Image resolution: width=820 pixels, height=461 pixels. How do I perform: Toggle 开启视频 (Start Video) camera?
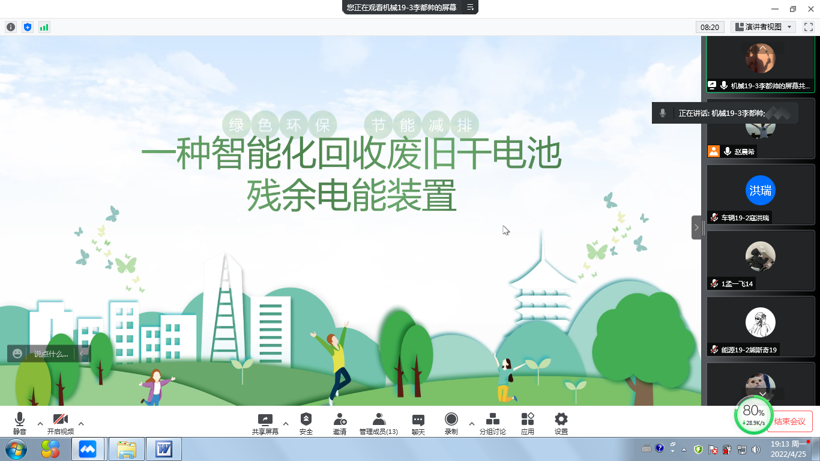(60, 420)
